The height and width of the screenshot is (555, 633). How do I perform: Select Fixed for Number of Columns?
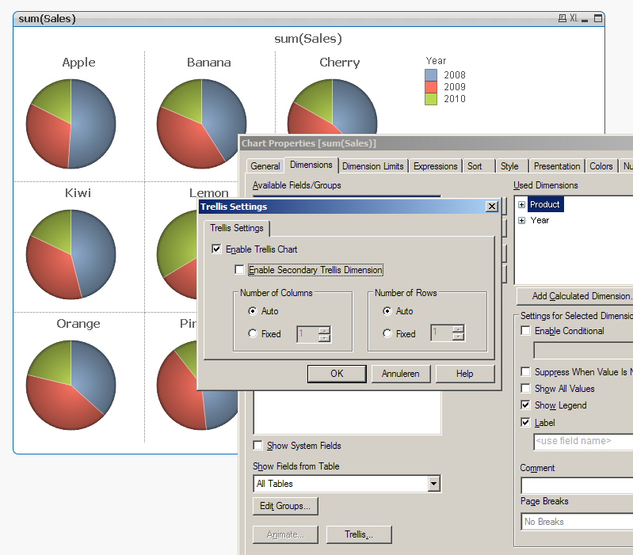(x=253, y=334)
